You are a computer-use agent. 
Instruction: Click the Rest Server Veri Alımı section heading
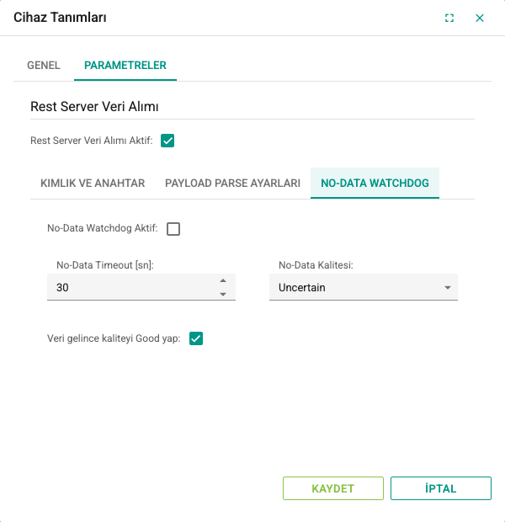94,107
